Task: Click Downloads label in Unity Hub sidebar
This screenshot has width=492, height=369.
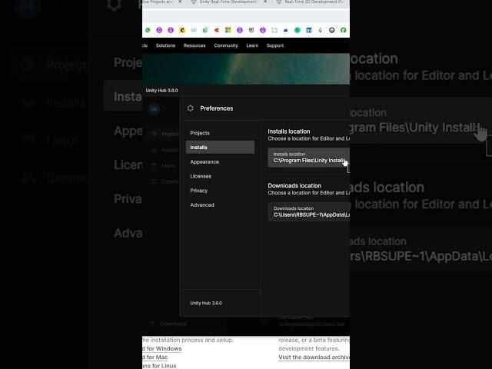Action: point(173,324)
